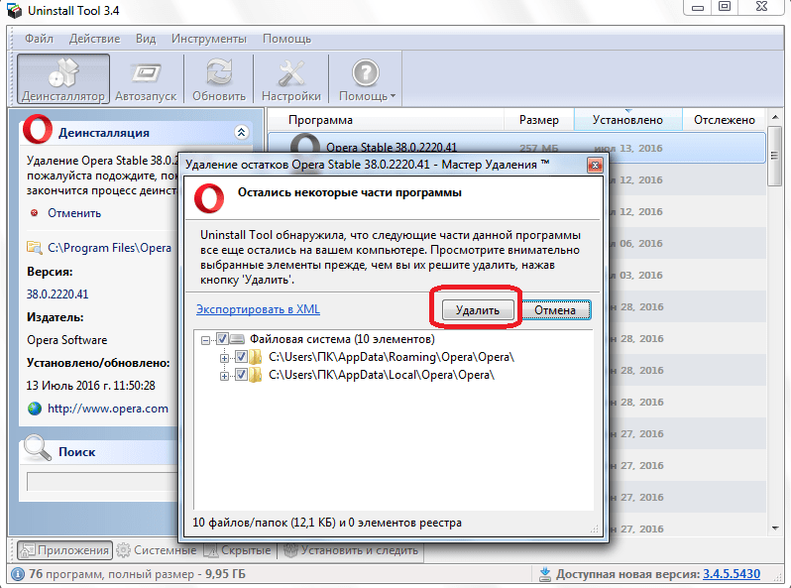Click scroll up arrow of program list
Screen dimensions: 791x588
point(775,117)
